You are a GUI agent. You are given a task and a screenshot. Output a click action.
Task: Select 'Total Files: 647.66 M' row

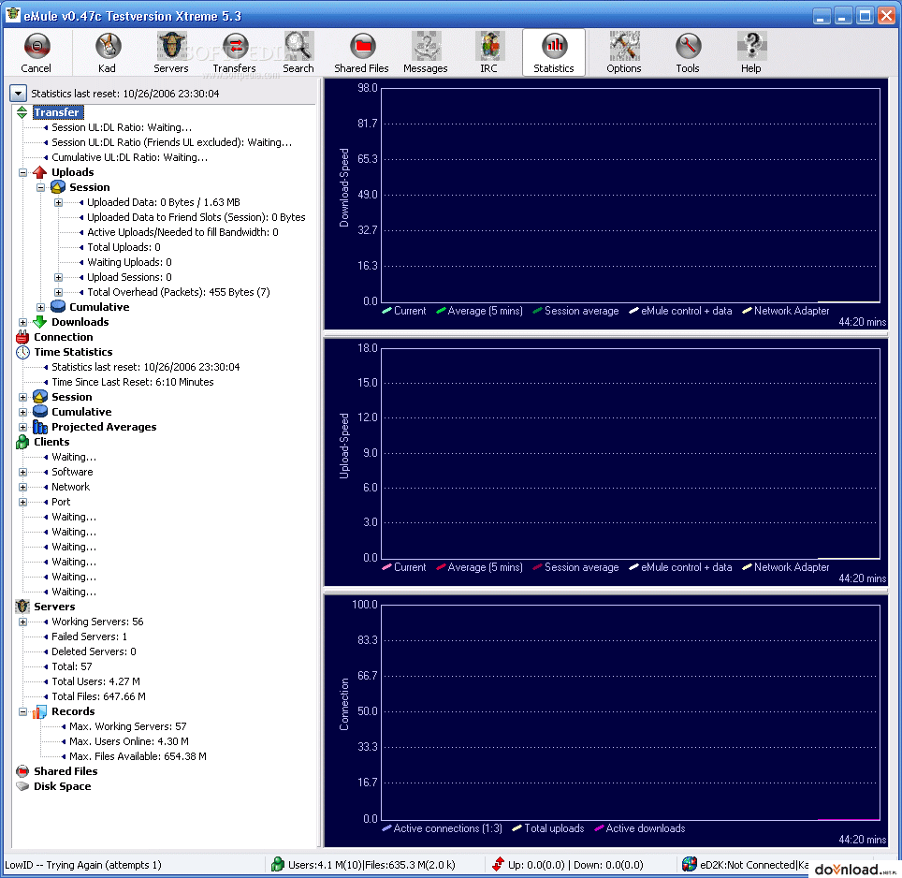(x=98, y=696)
